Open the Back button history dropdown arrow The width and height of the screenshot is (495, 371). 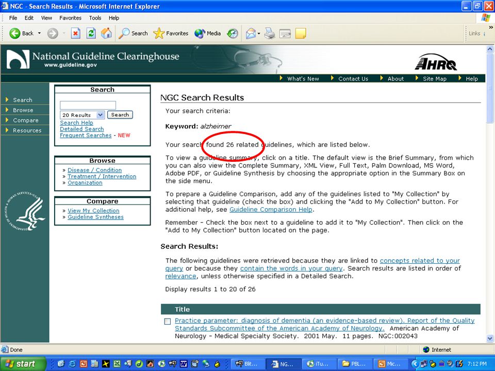[40, 33]
